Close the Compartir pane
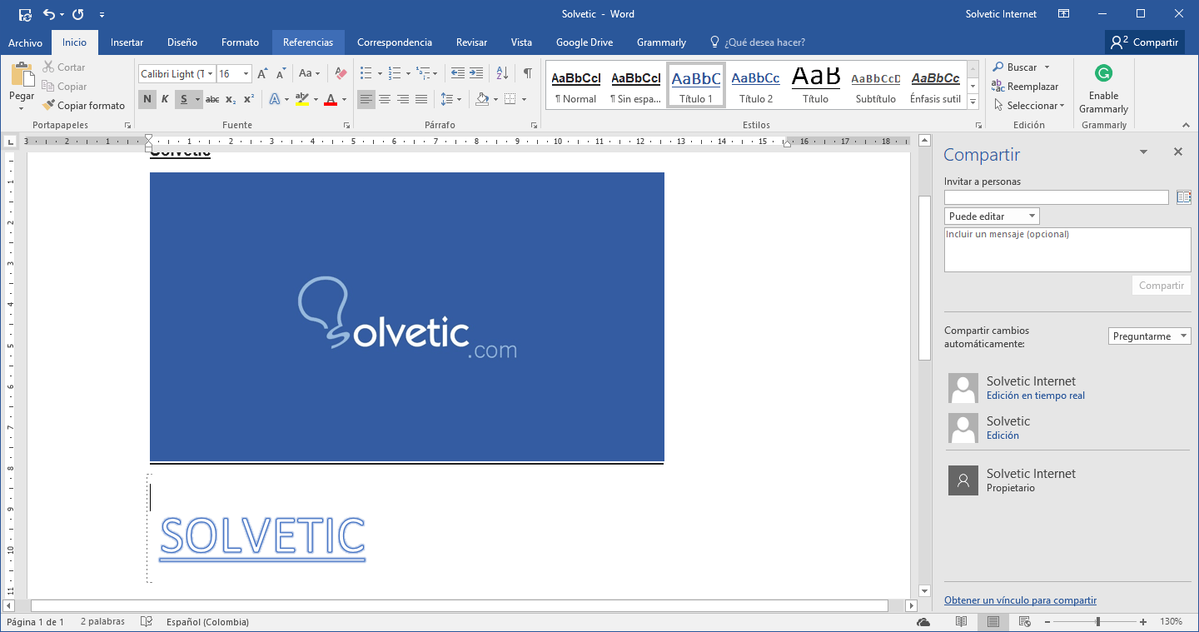The height and width of the screenshot is (632, 1199). click(1178, 152)
